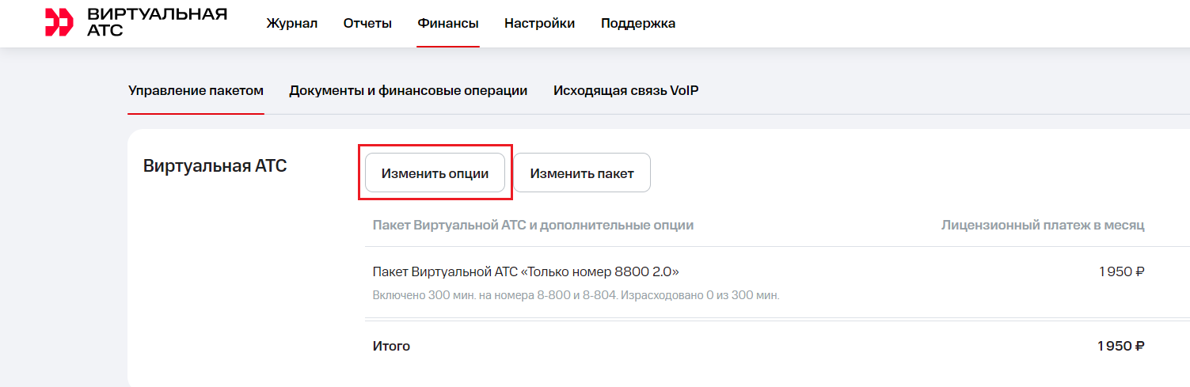This screenshot has height=387, width=1190.
Task: Click the red Виртуальная АТС logo icon
Action: (x=59, y=23)
